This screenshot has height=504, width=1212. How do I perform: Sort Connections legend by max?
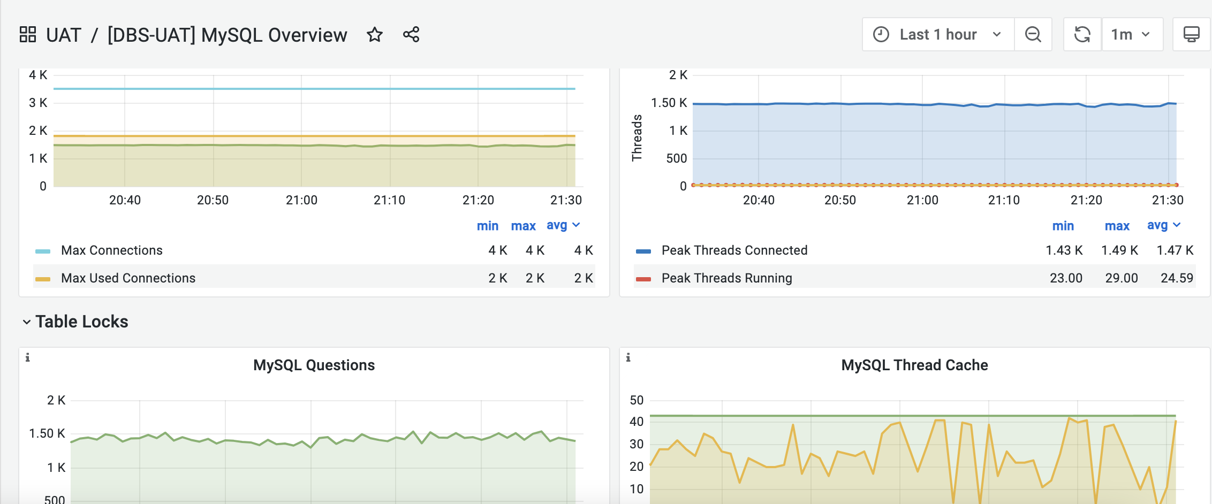[x=523, y=226]
